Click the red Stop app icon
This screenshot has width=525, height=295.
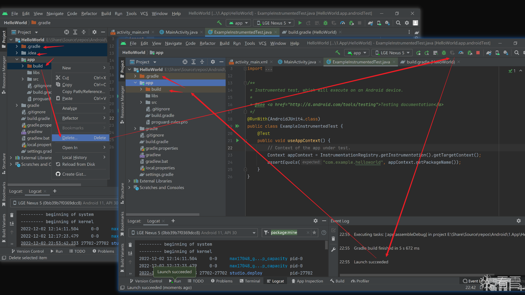pyautogui.click(x=478, y=53)
